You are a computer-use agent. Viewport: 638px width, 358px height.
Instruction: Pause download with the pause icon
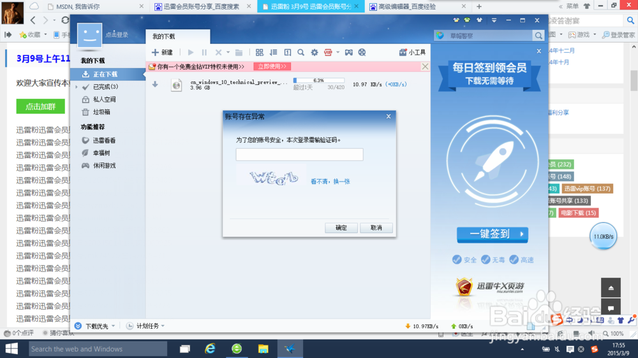(204, 52)
